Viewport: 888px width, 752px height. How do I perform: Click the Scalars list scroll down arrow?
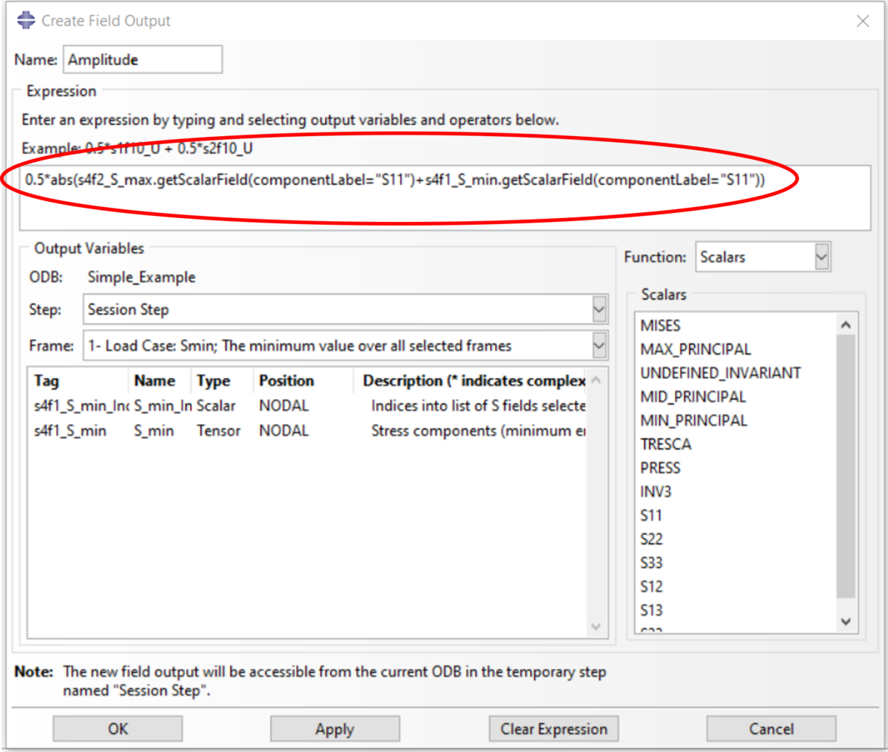pyautogui.click(x=847, y=622)
